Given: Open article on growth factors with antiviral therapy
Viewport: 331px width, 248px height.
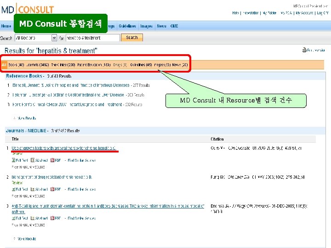Looking at the screenshot, I should (x=64, y=148).
